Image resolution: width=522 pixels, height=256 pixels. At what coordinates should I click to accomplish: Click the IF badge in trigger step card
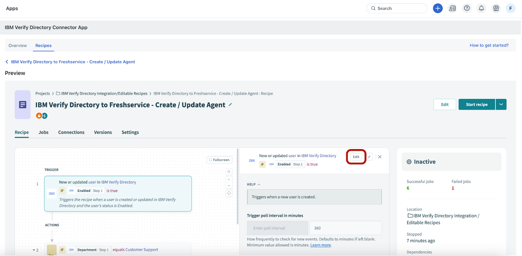(x=62, y=191)
